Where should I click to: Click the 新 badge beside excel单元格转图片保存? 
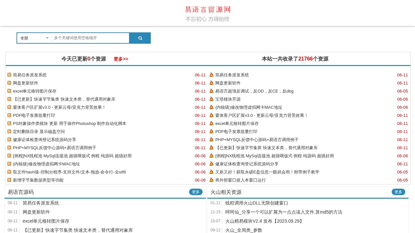(x=9, y=91)
